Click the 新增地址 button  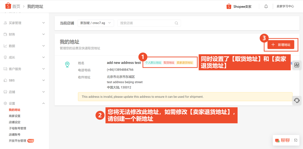point(281,45)
